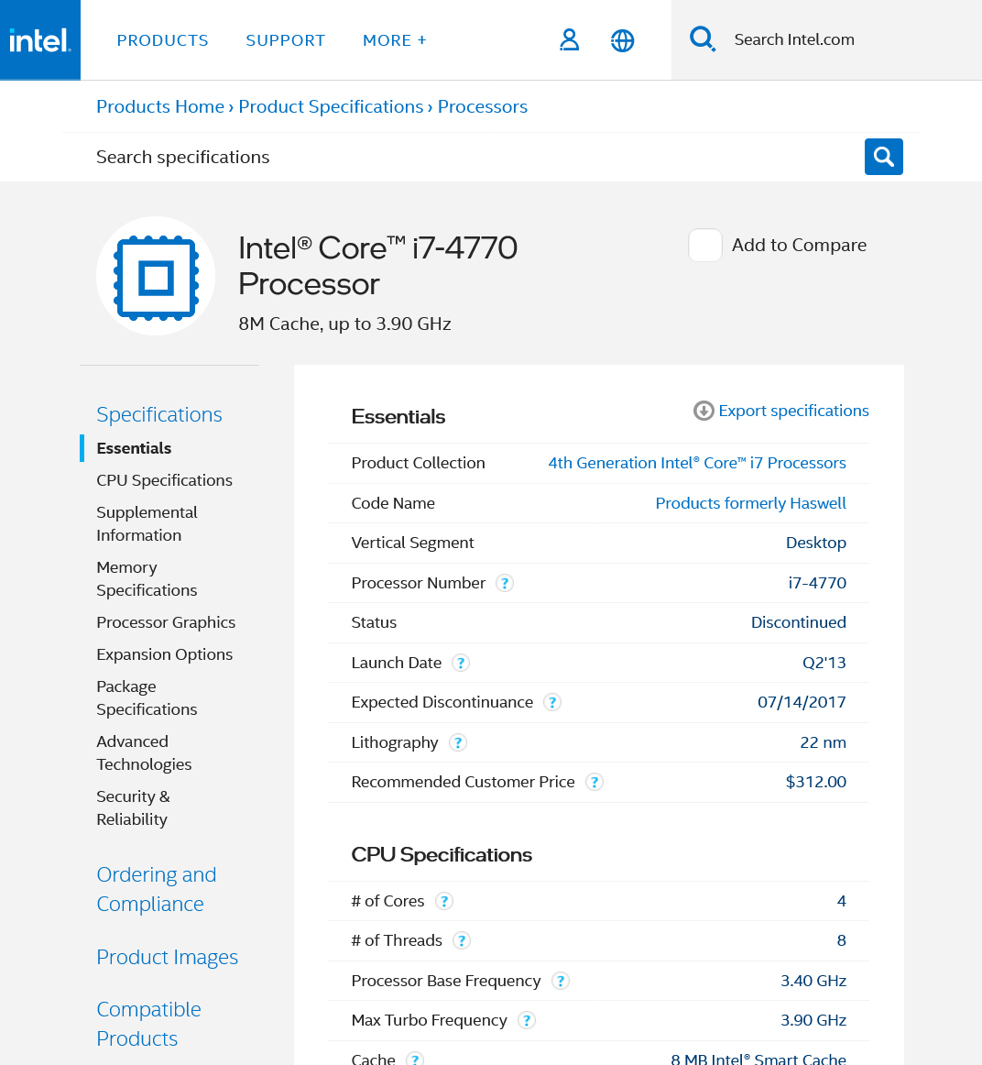Screen dimensions: 982x1065
Task: Open the Compatible Products section
Action: 148,1024
